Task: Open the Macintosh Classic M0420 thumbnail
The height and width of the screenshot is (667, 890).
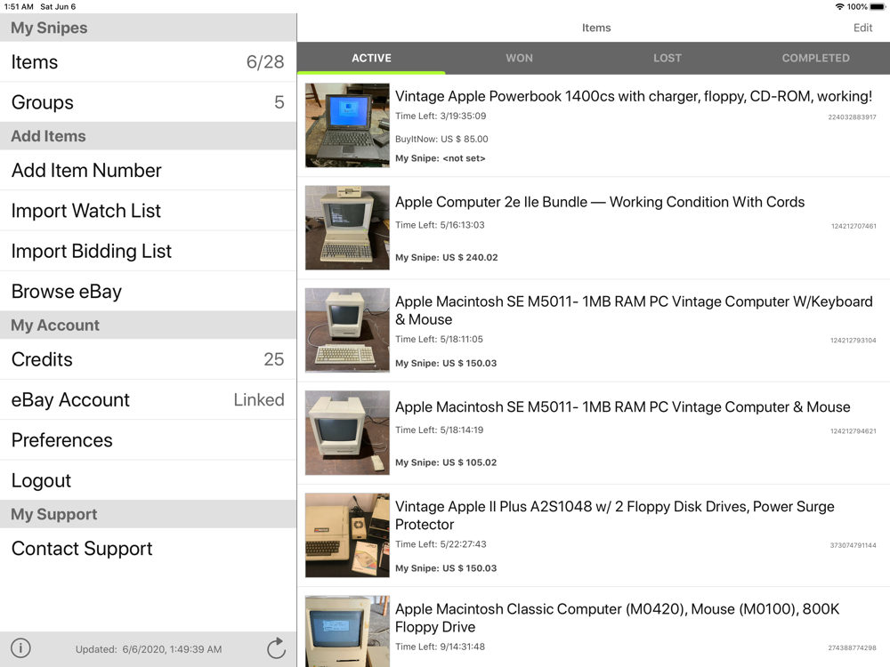Action: click(347, 631)
